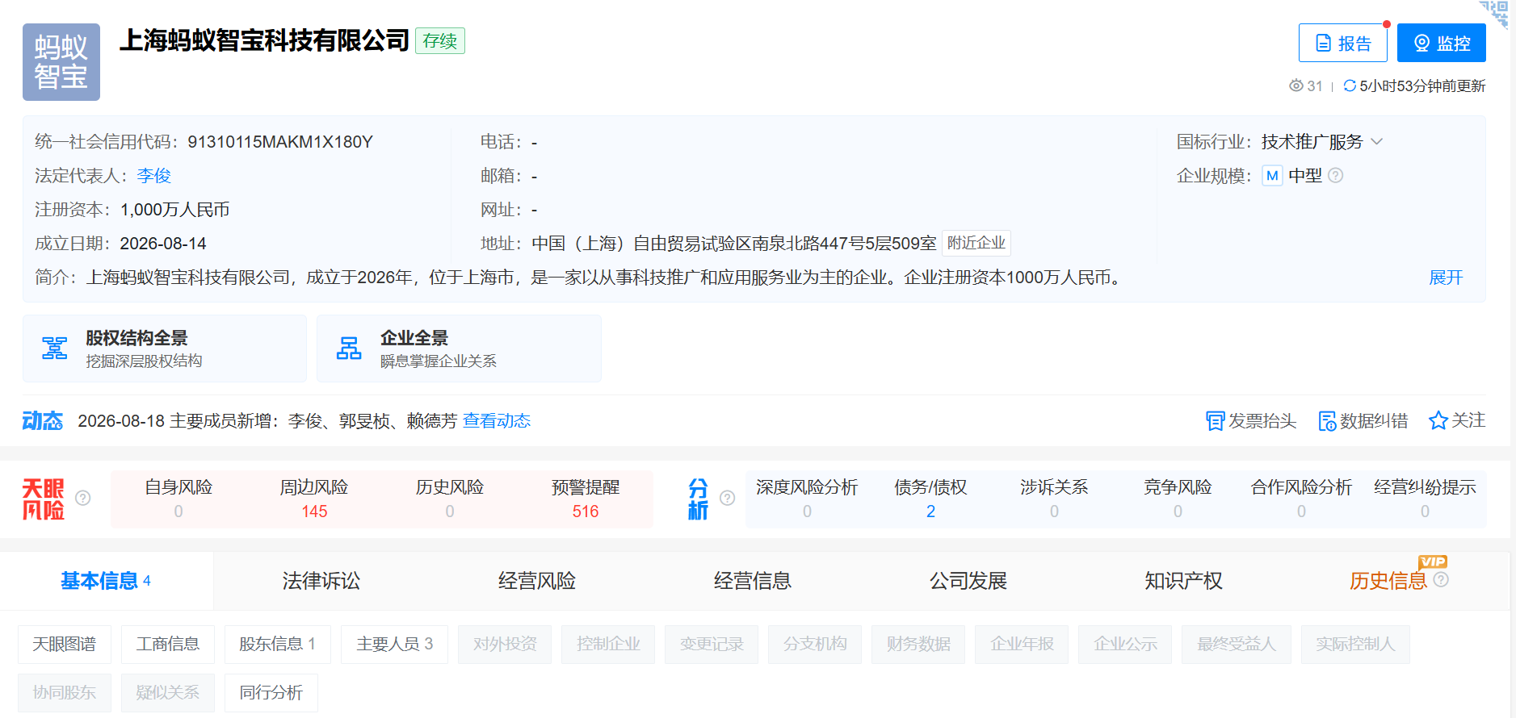Click the 工商信息 sub-tab
The height and width of the screenshot is (718, 1516).
(167, 644)
